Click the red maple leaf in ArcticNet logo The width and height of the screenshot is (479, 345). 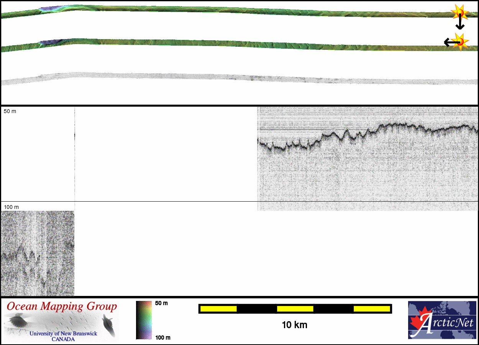tap(420, 322)
